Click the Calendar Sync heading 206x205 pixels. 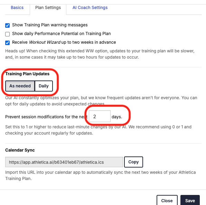(x=20, y=150)
